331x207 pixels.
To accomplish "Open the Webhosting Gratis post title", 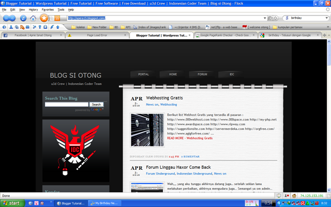I will pyautogui.click(x=164, y=98).
